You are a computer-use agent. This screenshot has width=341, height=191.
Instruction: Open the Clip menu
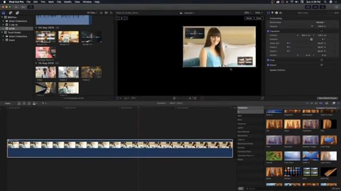coord(59,2)
